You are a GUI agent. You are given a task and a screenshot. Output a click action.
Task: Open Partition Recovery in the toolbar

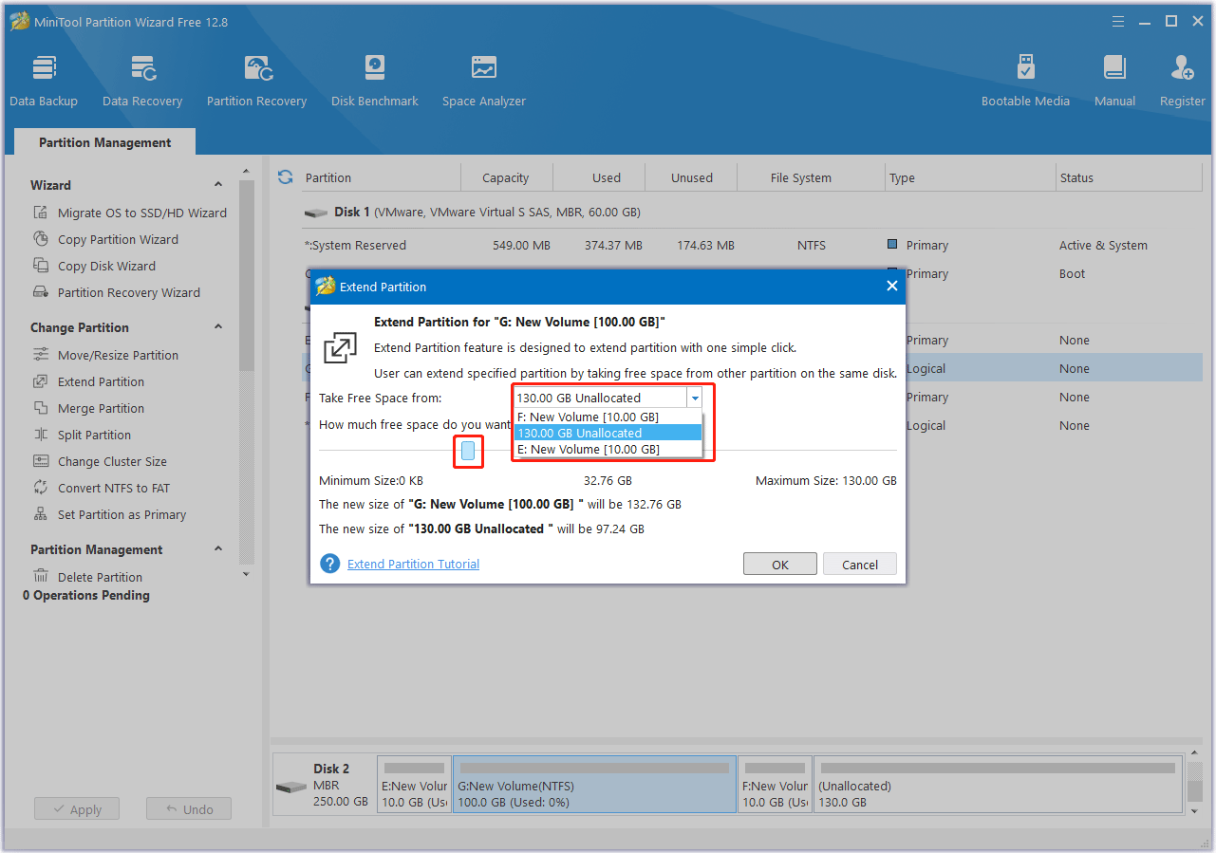[x=256, y=81]
